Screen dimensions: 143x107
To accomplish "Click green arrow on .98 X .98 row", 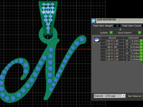I will click(142, 47).
